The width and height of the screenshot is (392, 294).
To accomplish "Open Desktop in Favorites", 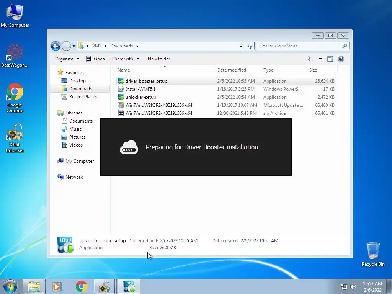I will click(74, 81).
